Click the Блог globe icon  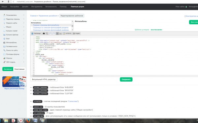(x=4, y=38)
